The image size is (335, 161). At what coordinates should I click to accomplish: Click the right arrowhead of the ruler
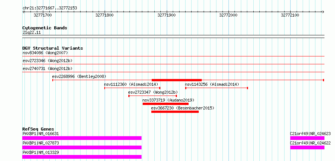(x=323, y=12)
